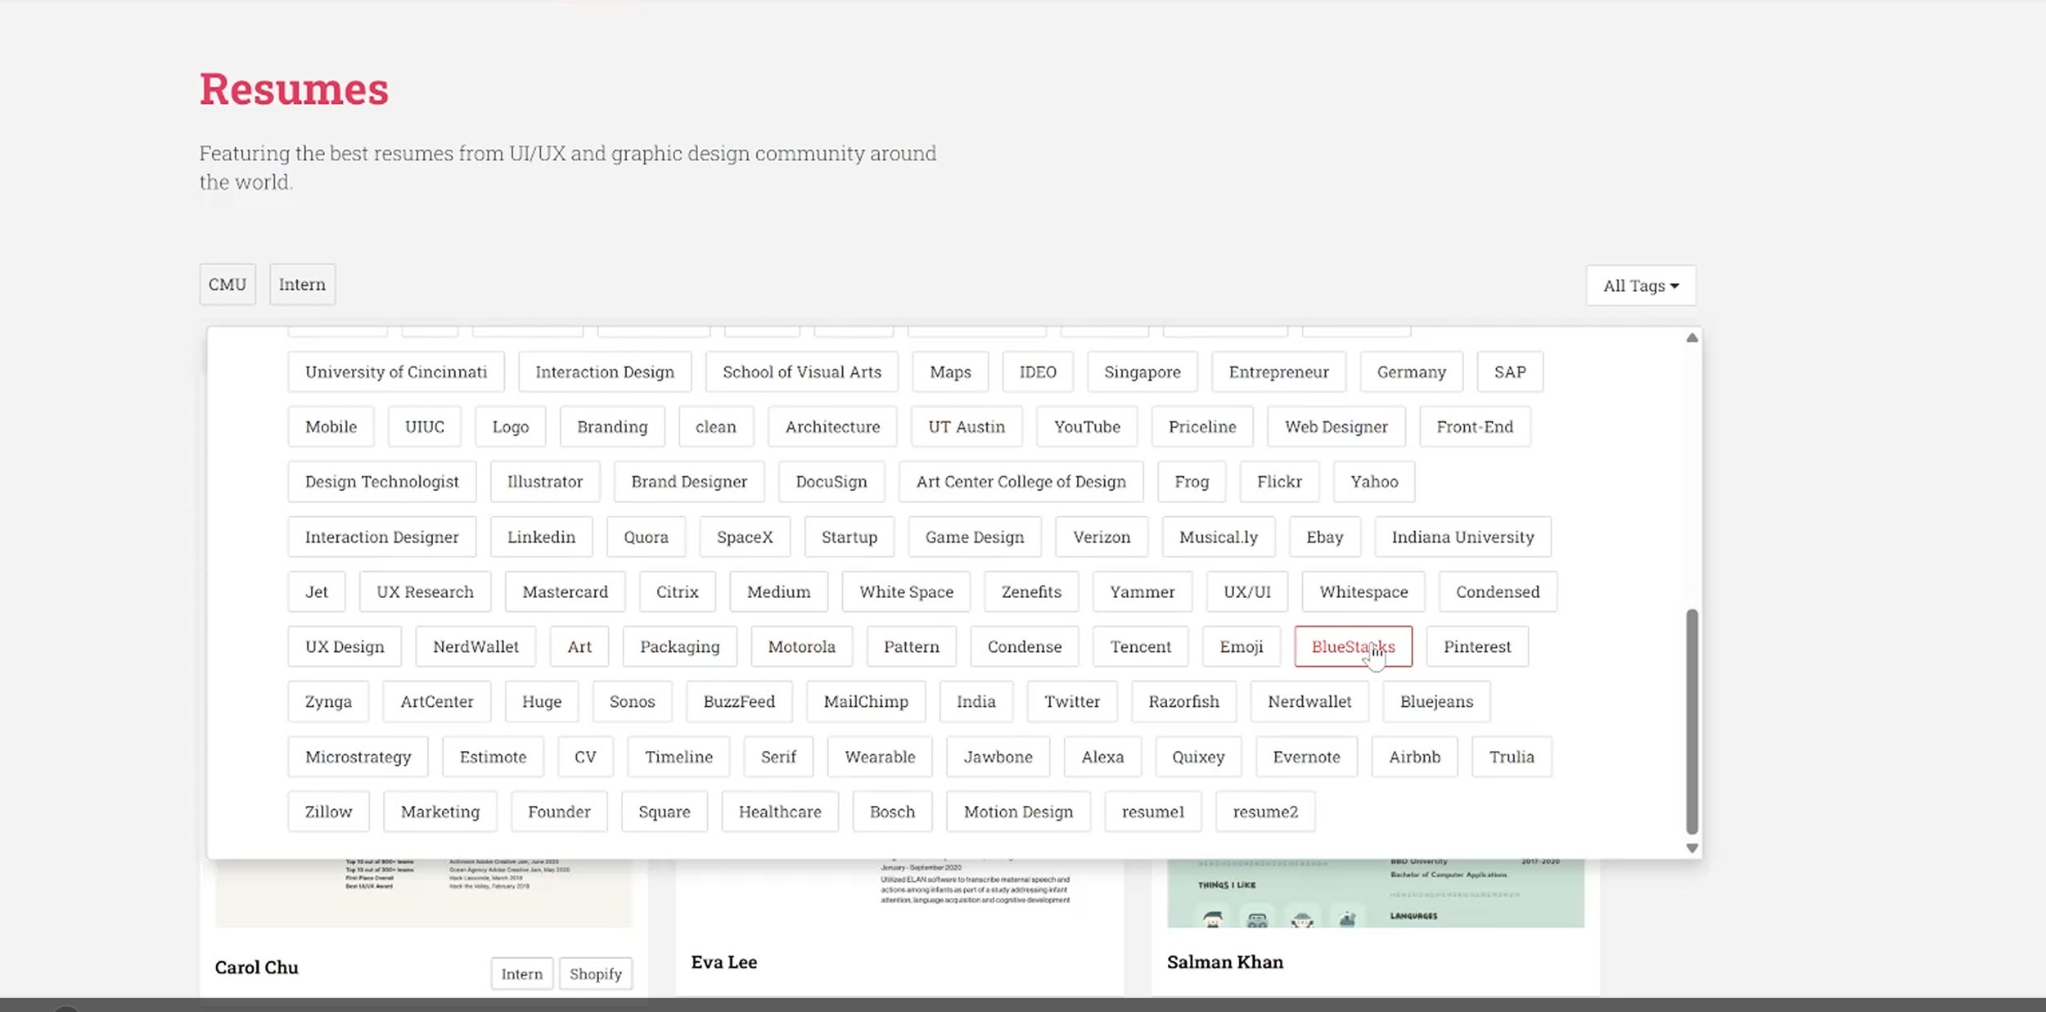The width and height of the screenshot is (2046, 1012).
Task: Pick the Airbnb tag
Action: [x=1414, y=757]
